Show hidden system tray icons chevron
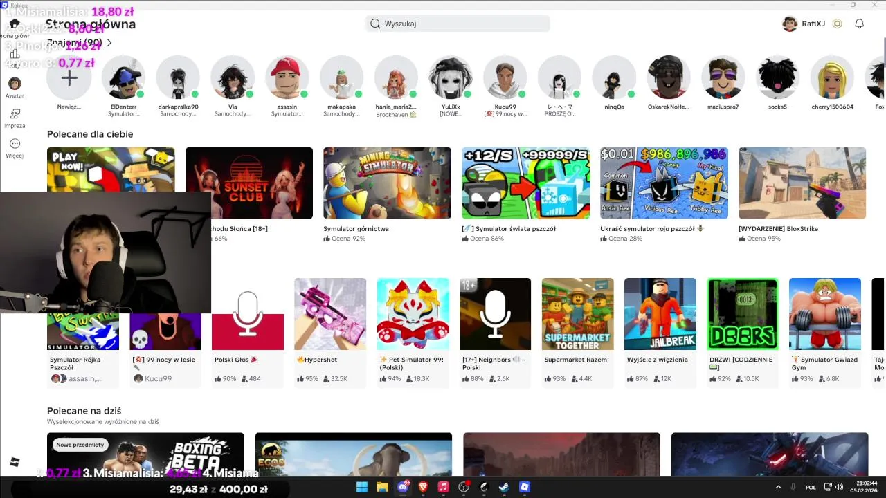The width and height of the screenshot is (886, 498). coord(778,487)
